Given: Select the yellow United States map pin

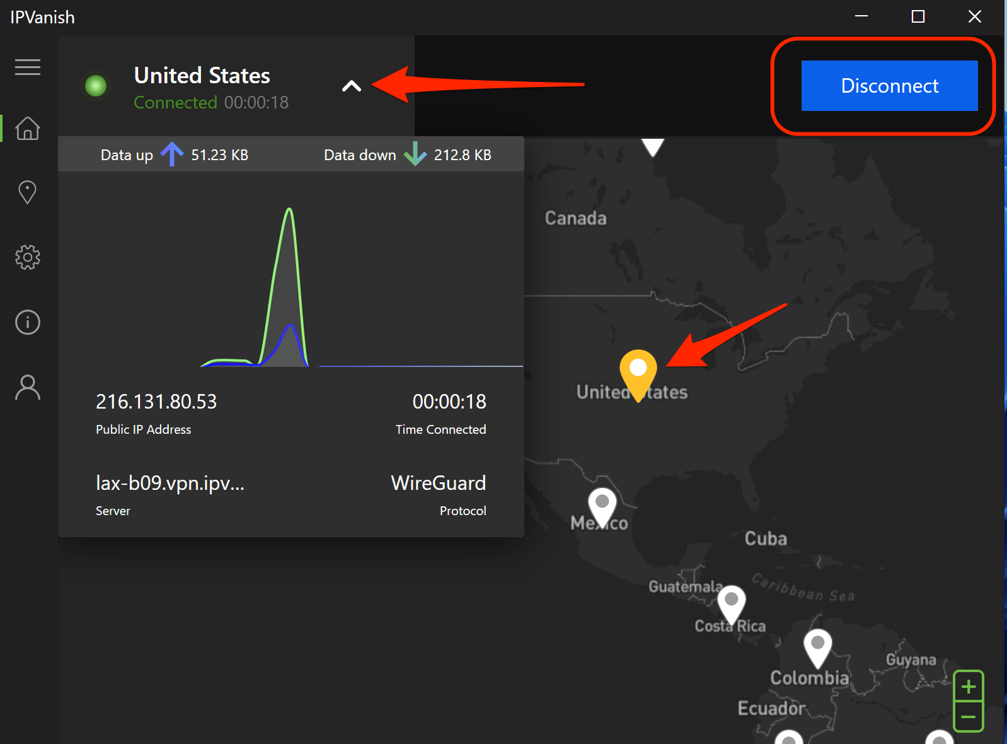Looking at the screenshot, I should (638, 371).
